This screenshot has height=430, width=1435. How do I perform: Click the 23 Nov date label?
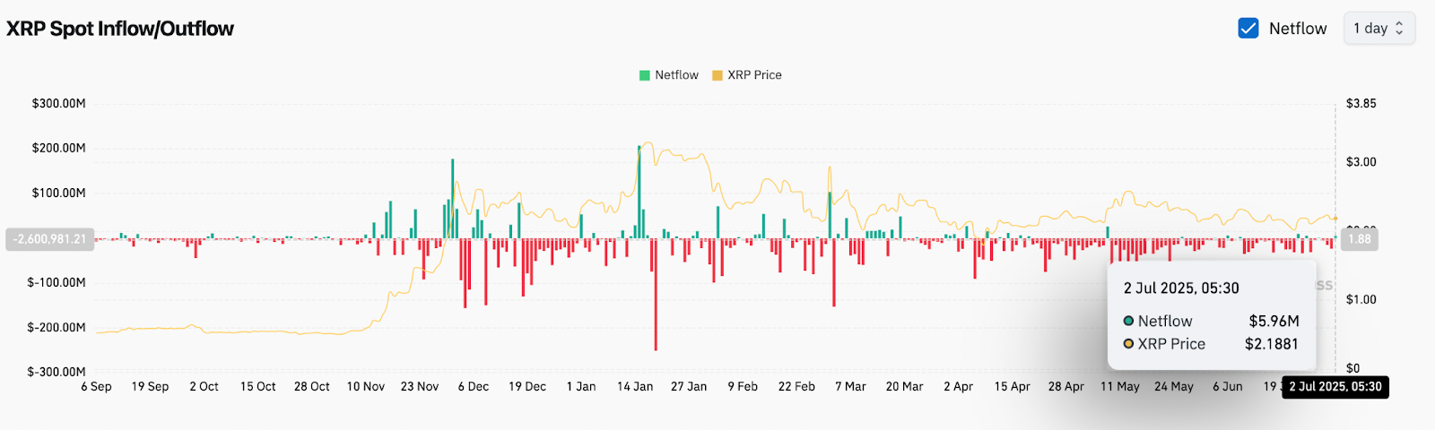[420, 387]
